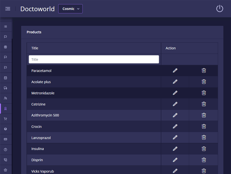Delete the Azithromycin 500 product

204,115
